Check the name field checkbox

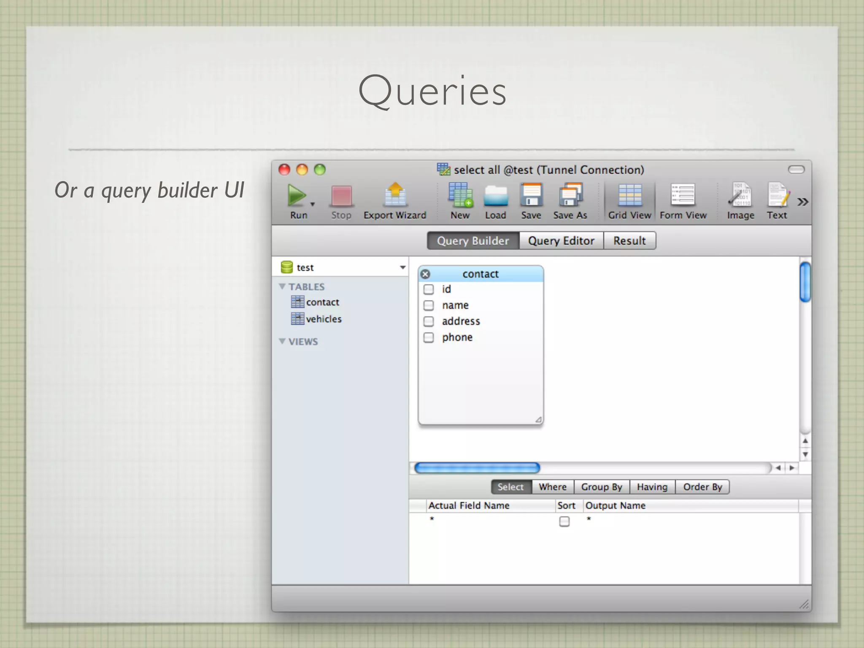coord(429,305)
